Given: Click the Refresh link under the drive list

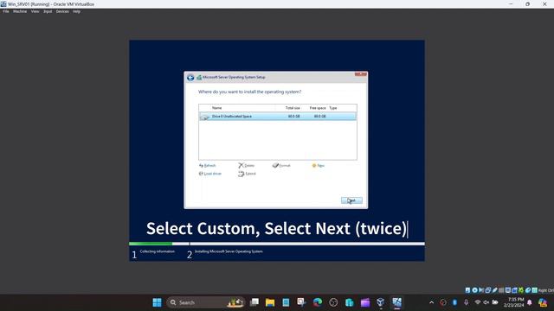Looking at the screenshot, I should point(208,165).
